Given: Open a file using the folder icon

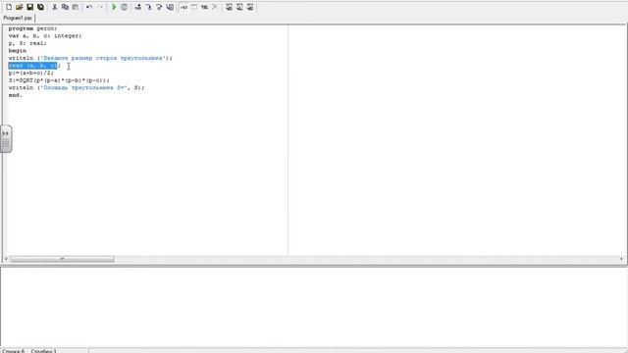Looking at the screenshot, I should click(x=20, y=7).
